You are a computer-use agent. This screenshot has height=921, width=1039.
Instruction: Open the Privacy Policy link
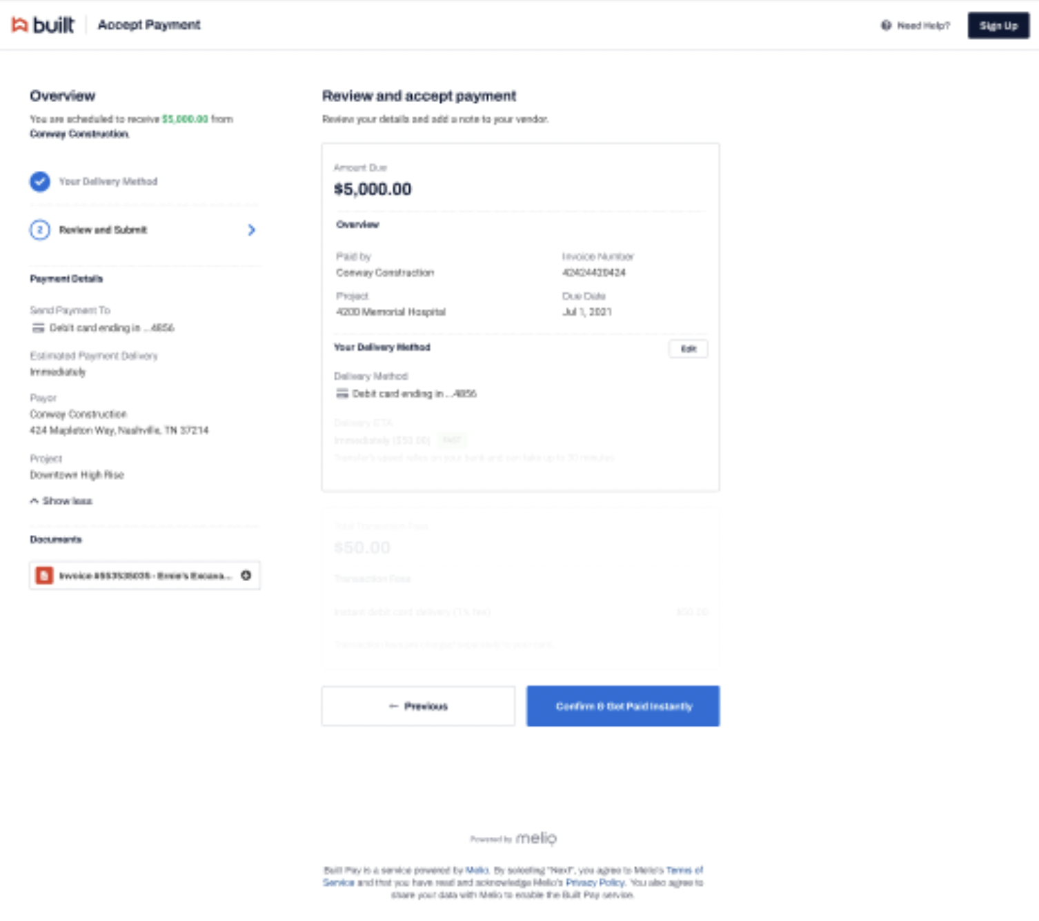coord(595,882)
